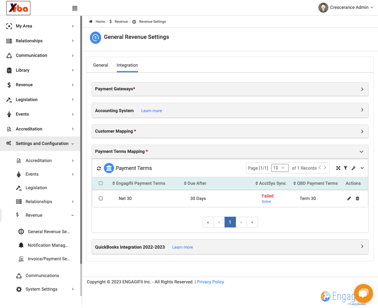Expand the Customer Mapping section
The width and height of the screenshot is (378, 308).
point(230,131)
